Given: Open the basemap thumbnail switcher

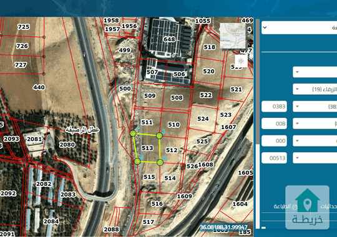Looking at the screenshot, I should click(233, 36).
